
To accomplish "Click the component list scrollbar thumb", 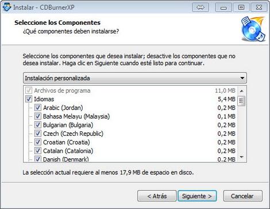I will click(x=241, y=101).
